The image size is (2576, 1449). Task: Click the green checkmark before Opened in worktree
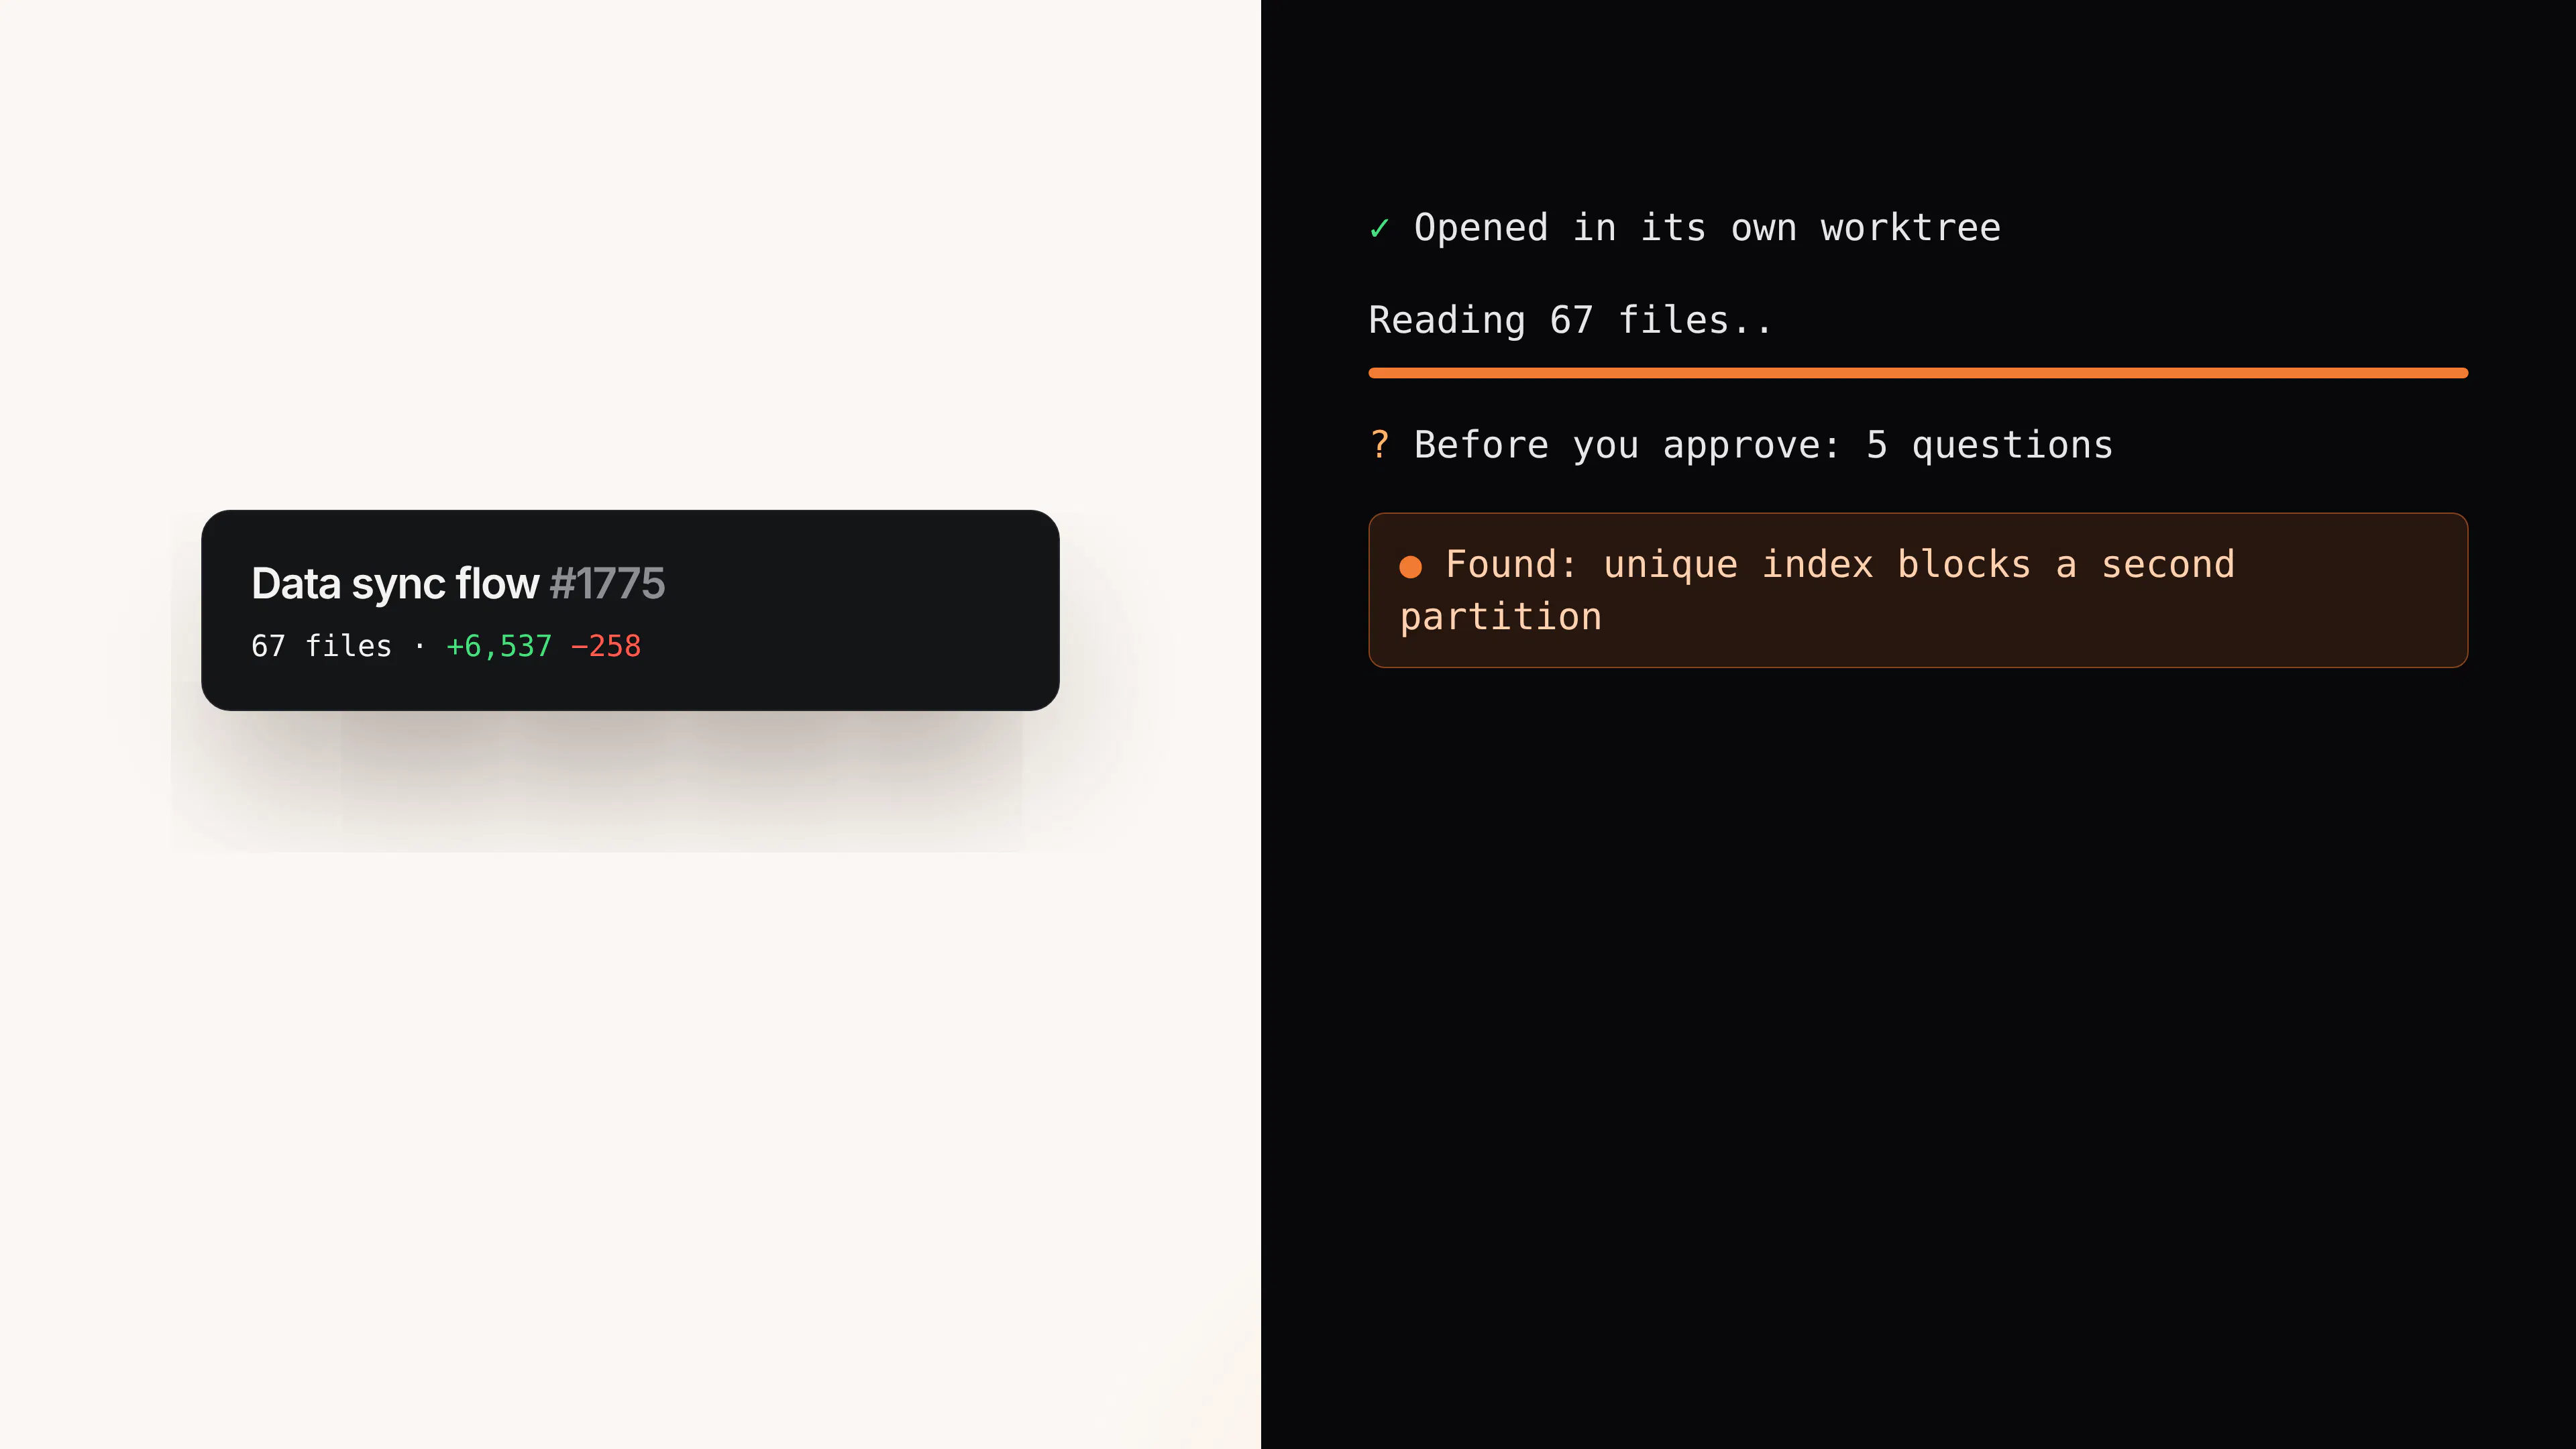pos(1380,228)
